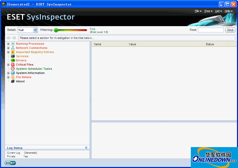Click the back navigation arrow
Screen dimensions: 238x168
(x=9, y=38)
